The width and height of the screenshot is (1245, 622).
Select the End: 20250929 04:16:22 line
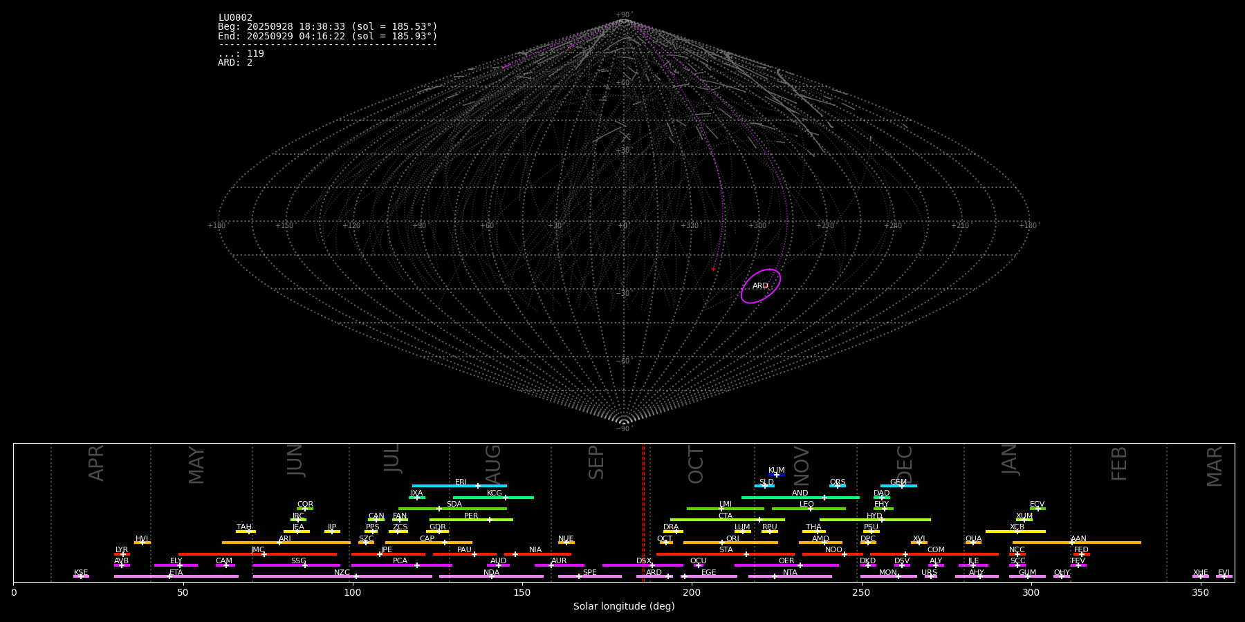(x=328, y=36)
